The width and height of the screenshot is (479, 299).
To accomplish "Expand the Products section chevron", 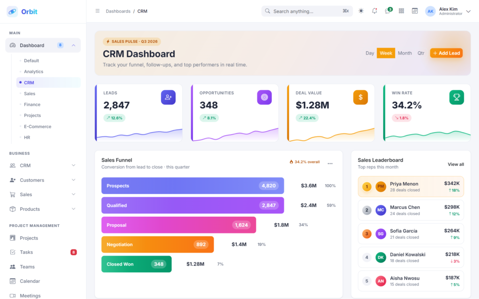I will [x=73, y=209].
